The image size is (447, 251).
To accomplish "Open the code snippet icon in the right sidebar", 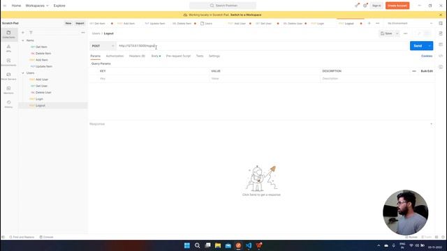I will click(x=441, y=56).
